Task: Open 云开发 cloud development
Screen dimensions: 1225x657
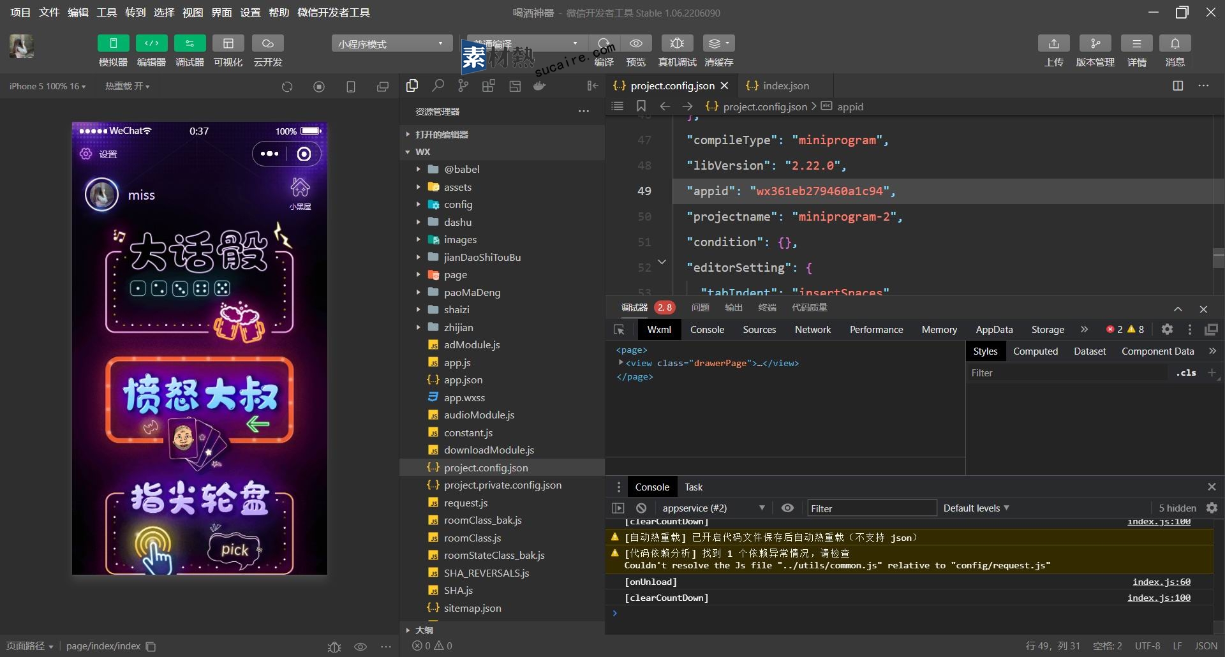Action: tap(268, 43)
